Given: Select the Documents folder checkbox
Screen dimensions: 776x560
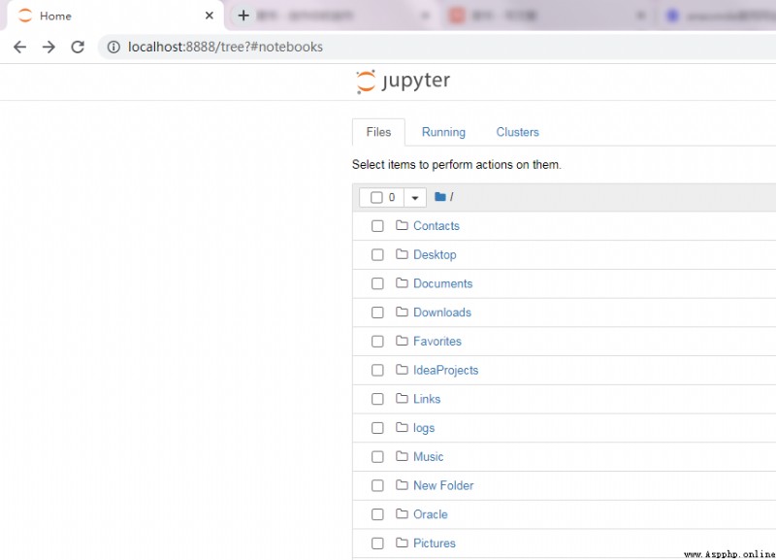Looking at the screenshot, I should pyautogui.click(x=377, y=283).
